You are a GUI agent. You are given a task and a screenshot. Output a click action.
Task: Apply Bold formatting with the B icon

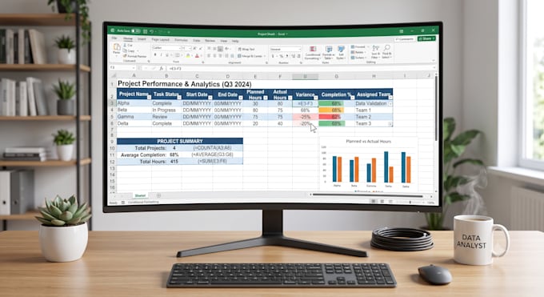click(155, 55)
